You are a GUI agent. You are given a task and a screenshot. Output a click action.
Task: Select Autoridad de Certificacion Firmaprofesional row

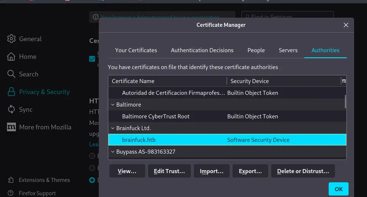(227, 93)
